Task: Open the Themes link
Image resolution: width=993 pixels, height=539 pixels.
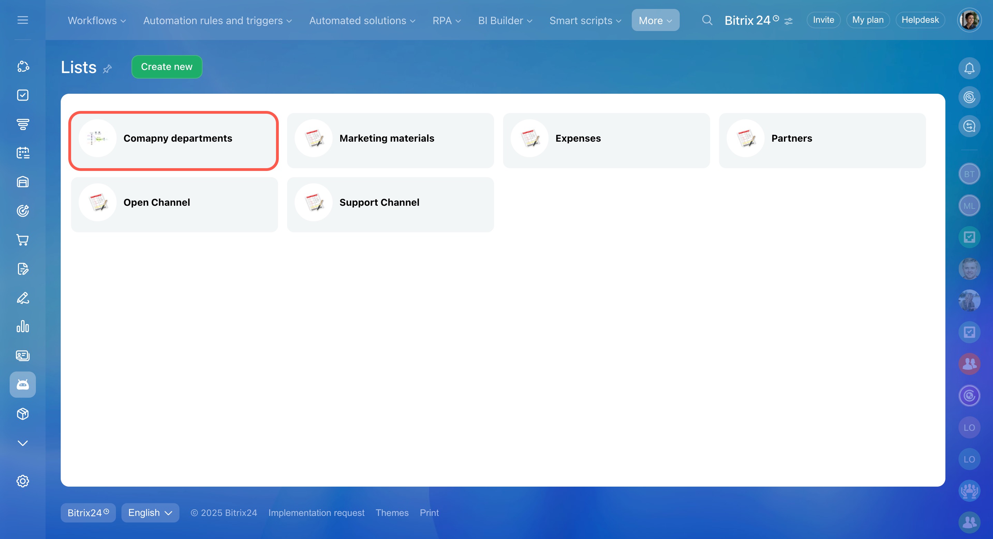Action: click(x=392, y=512)
